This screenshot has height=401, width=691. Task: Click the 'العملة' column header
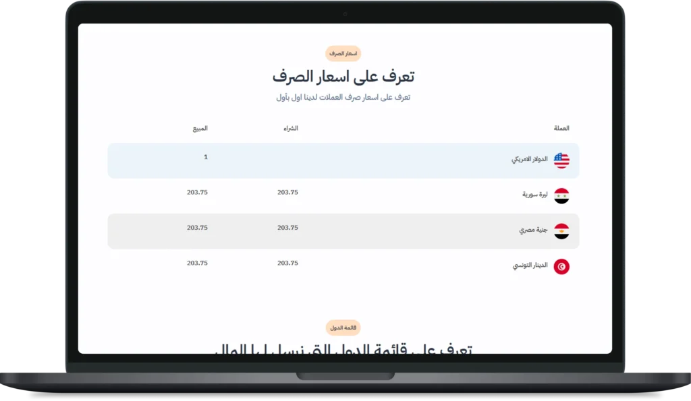[x=561, y=128]
